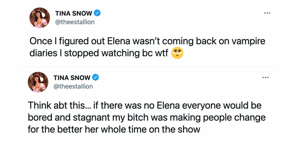Click the line 'diaries I stopped watching bc wtf'

tap(99, 53)
